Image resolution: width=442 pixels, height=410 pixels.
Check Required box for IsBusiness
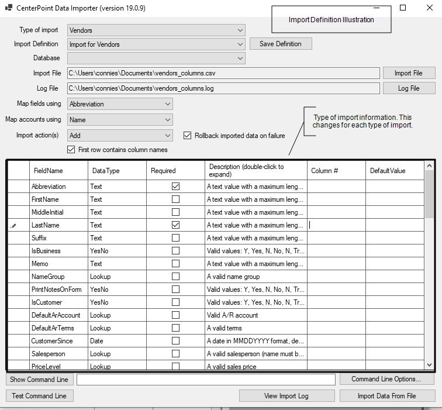click(175, 251)
